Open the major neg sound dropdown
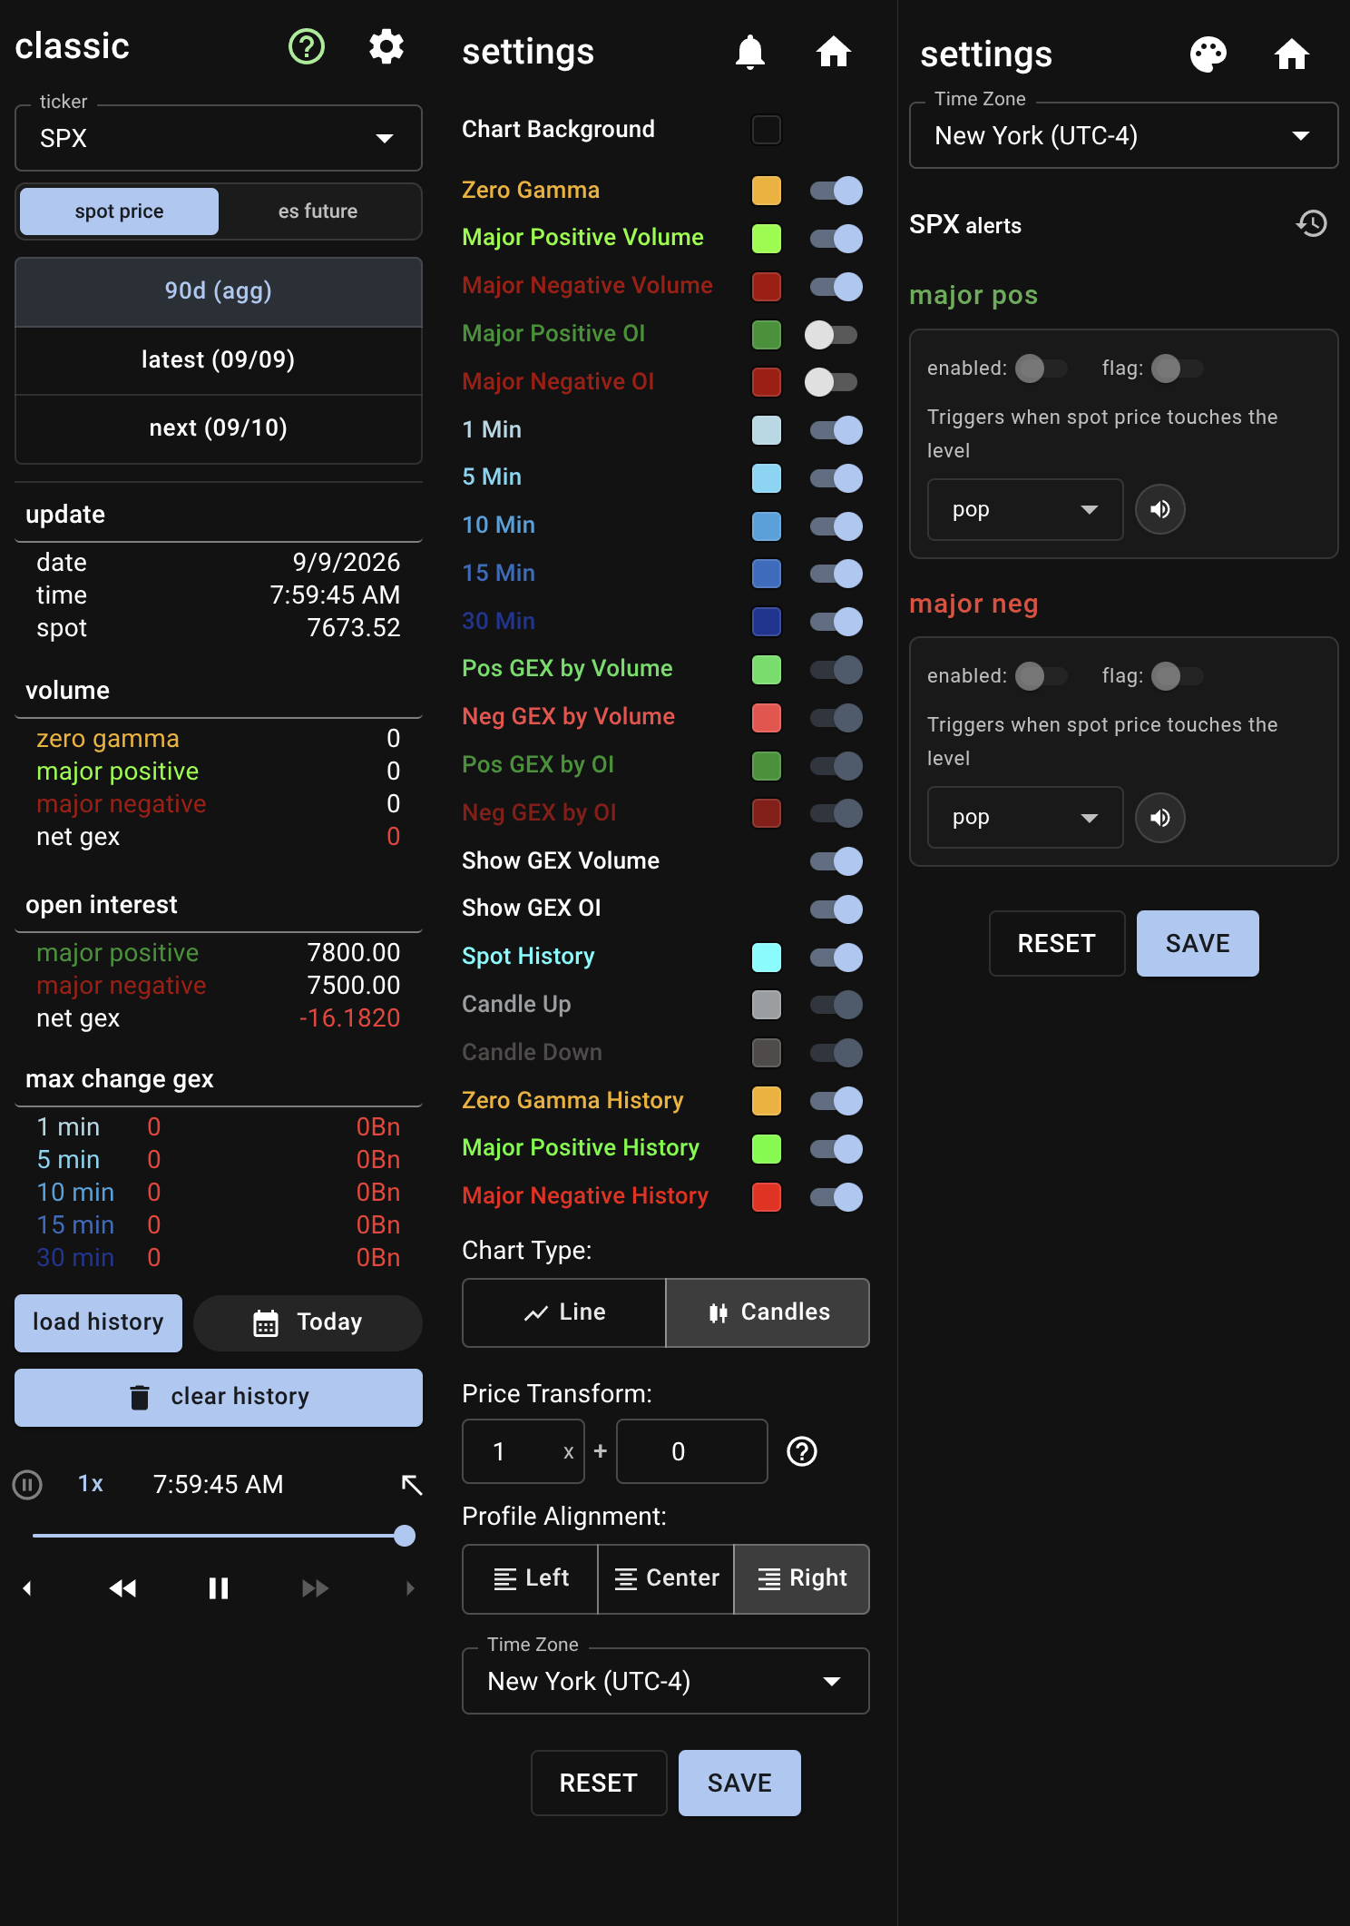 (x=1025, y=817)
